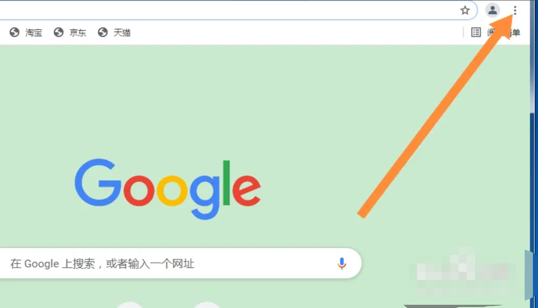Image resolution: width=538 pixels, height=308 pixels.
Task: Open the reading list grid icon
Action: pos(476,32)
